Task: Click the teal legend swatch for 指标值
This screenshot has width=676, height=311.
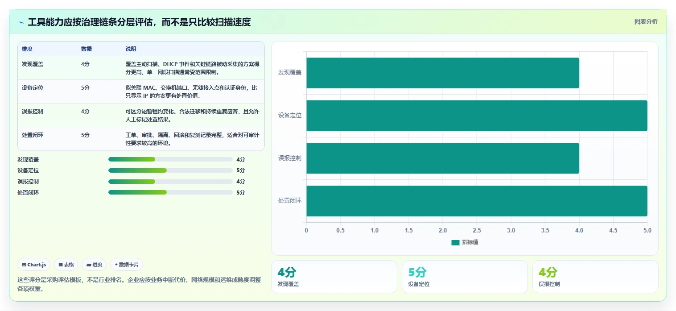Action: [455, 242]
